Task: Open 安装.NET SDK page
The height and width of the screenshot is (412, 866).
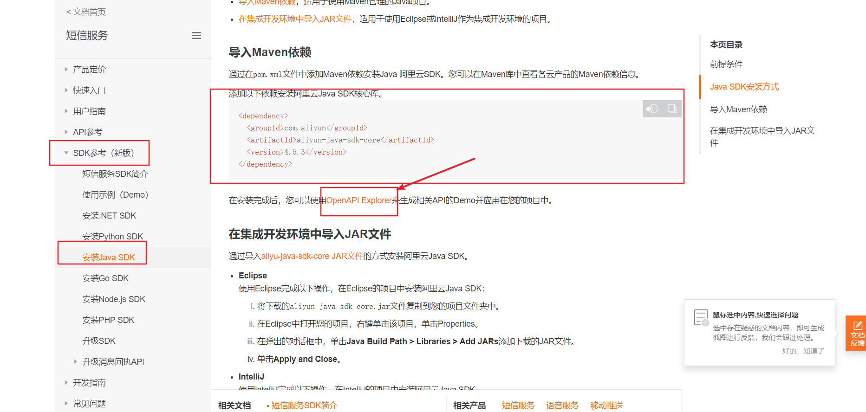Action: [109, 216]
